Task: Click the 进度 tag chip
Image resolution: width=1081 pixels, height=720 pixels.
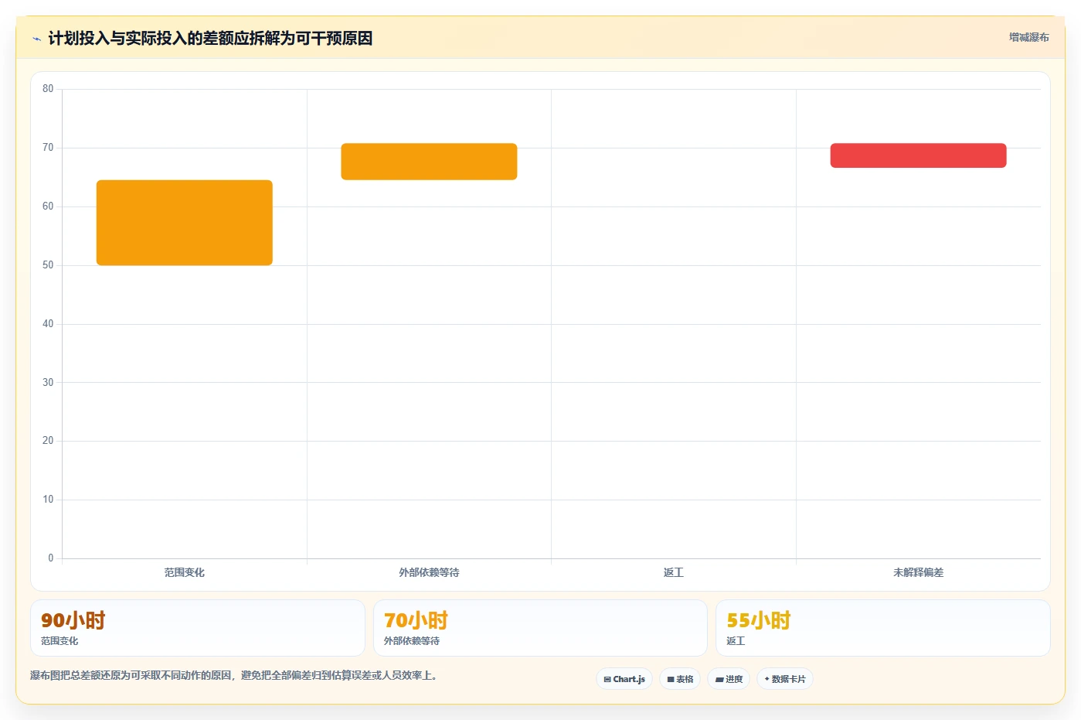Action: 729,679
